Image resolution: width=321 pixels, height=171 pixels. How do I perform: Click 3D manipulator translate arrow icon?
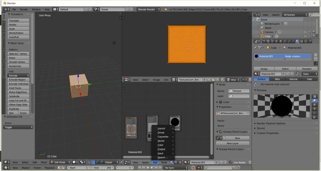click(93, 162)
